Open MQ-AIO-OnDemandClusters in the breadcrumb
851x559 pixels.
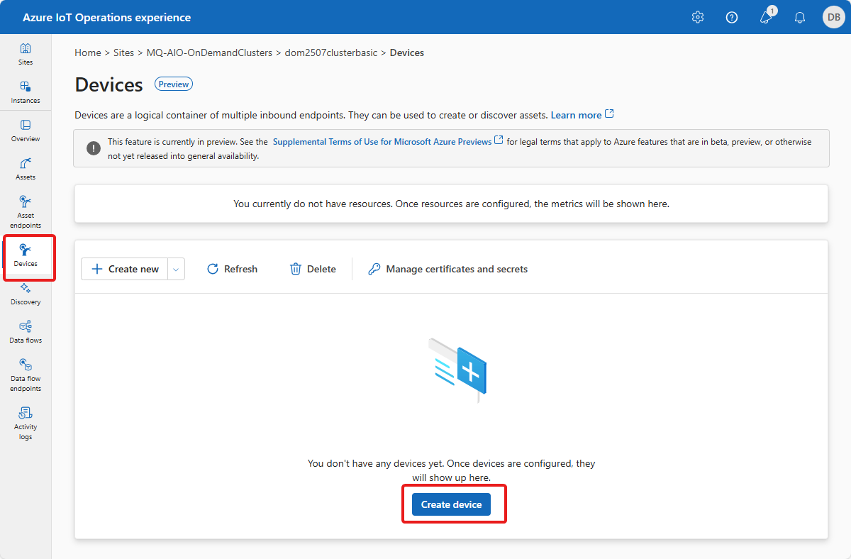tap(209, 52)
